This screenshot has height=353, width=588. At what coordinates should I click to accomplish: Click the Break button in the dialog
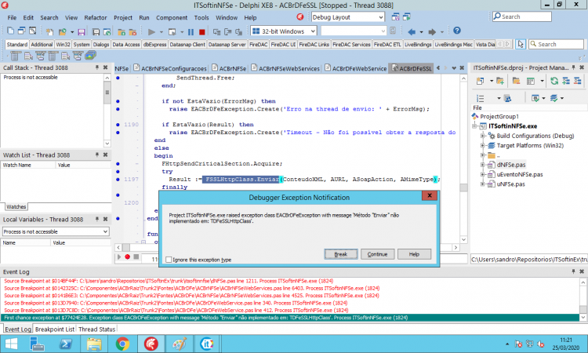(x=340, y=254)
